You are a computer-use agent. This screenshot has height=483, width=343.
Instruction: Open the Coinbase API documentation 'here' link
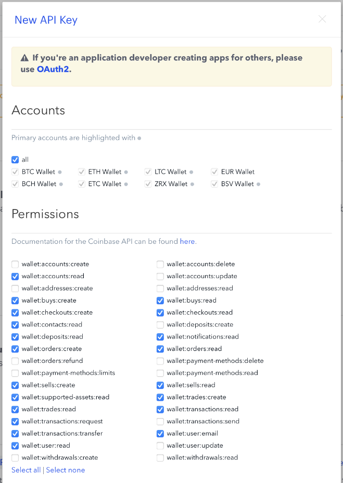187,242
